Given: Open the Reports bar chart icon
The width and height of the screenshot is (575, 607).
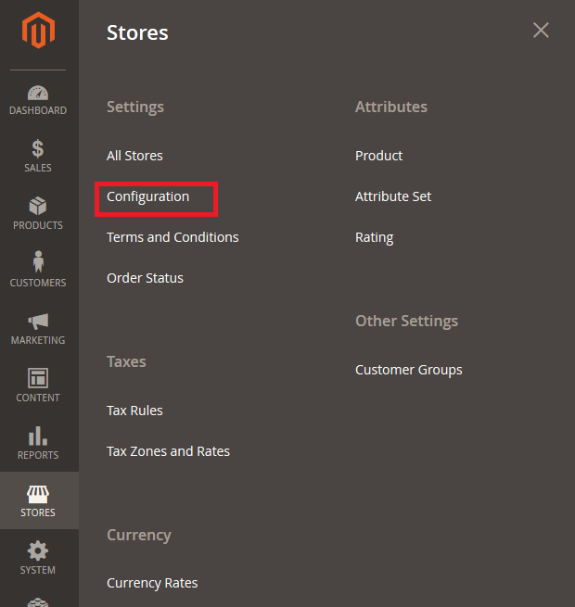Looking at the screenshot, I should 38,436.
